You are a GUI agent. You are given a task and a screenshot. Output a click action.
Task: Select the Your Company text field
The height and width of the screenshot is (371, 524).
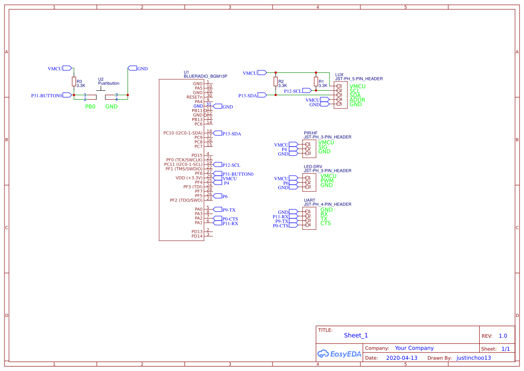[414, 348]
